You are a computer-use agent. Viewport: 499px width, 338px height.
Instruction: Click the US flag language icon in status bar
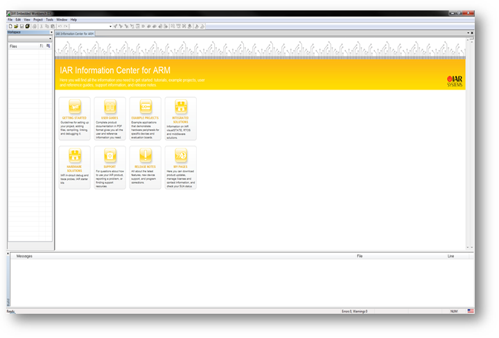[471, 311]
